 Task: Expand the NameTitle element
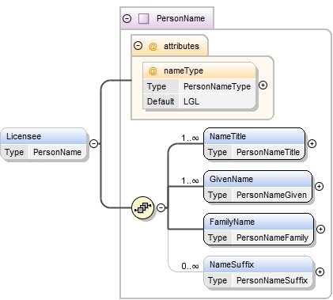(x=312, y=144)
